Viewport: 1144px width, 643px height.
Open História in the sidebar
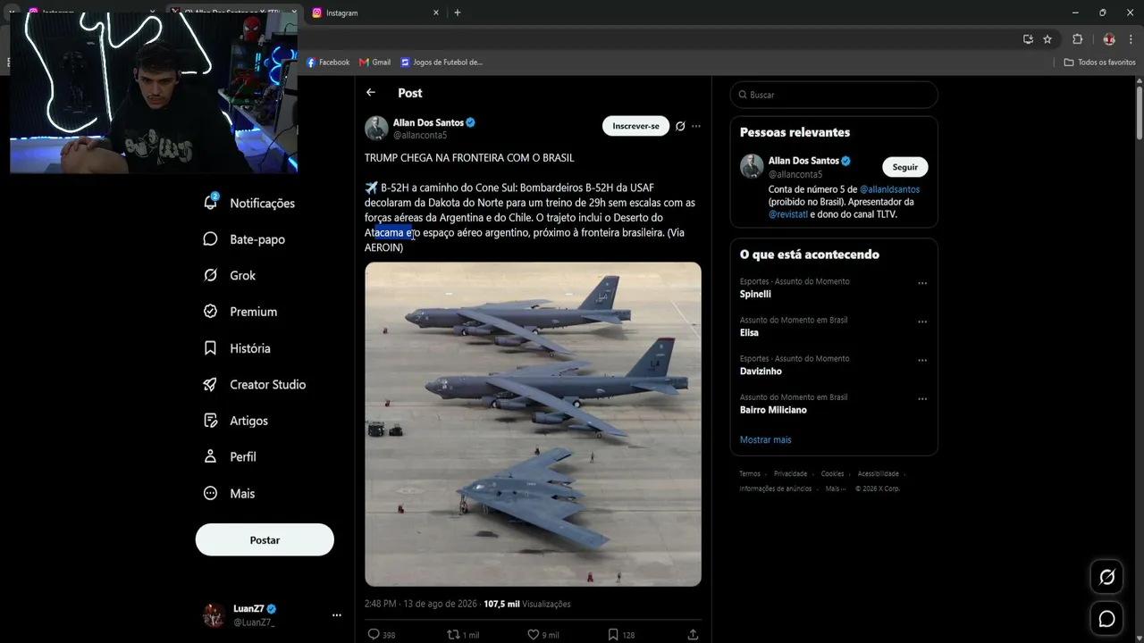click(x=237, y=348)
